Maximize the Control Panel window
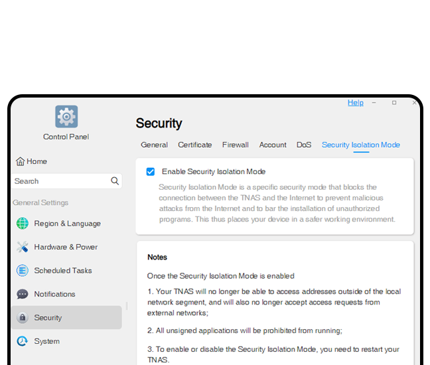The width and height of the screenshot is (430, 365). 394,103
